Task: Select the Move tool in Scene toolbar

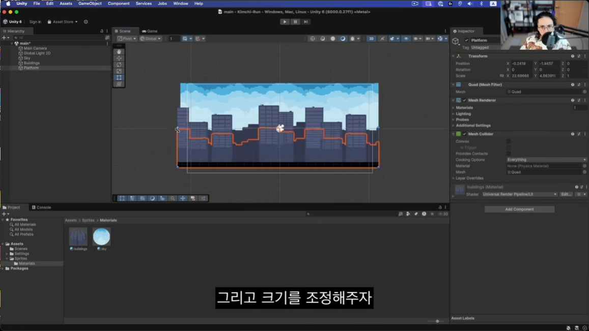Action: [119, 58]
